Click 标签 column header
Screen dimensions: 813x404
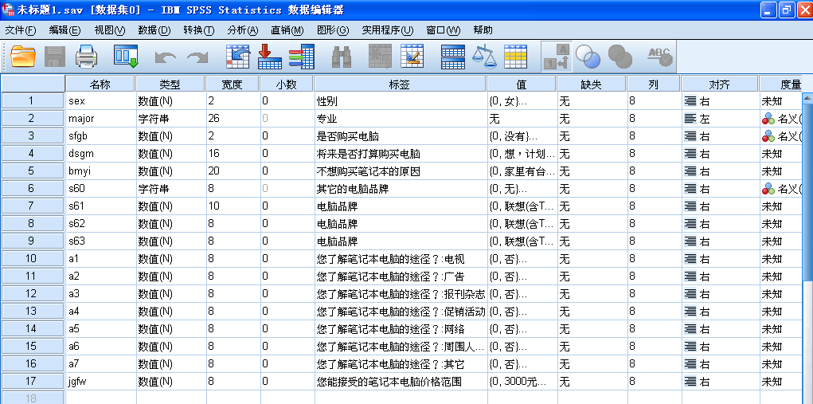pyautogui.click(x=400, y=84)
